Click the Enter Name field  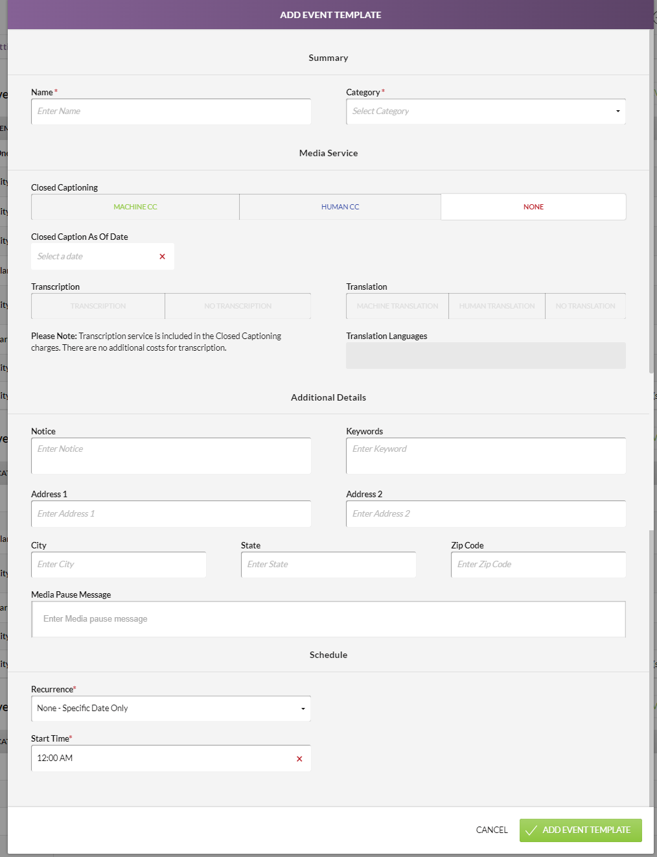(171, 112)
